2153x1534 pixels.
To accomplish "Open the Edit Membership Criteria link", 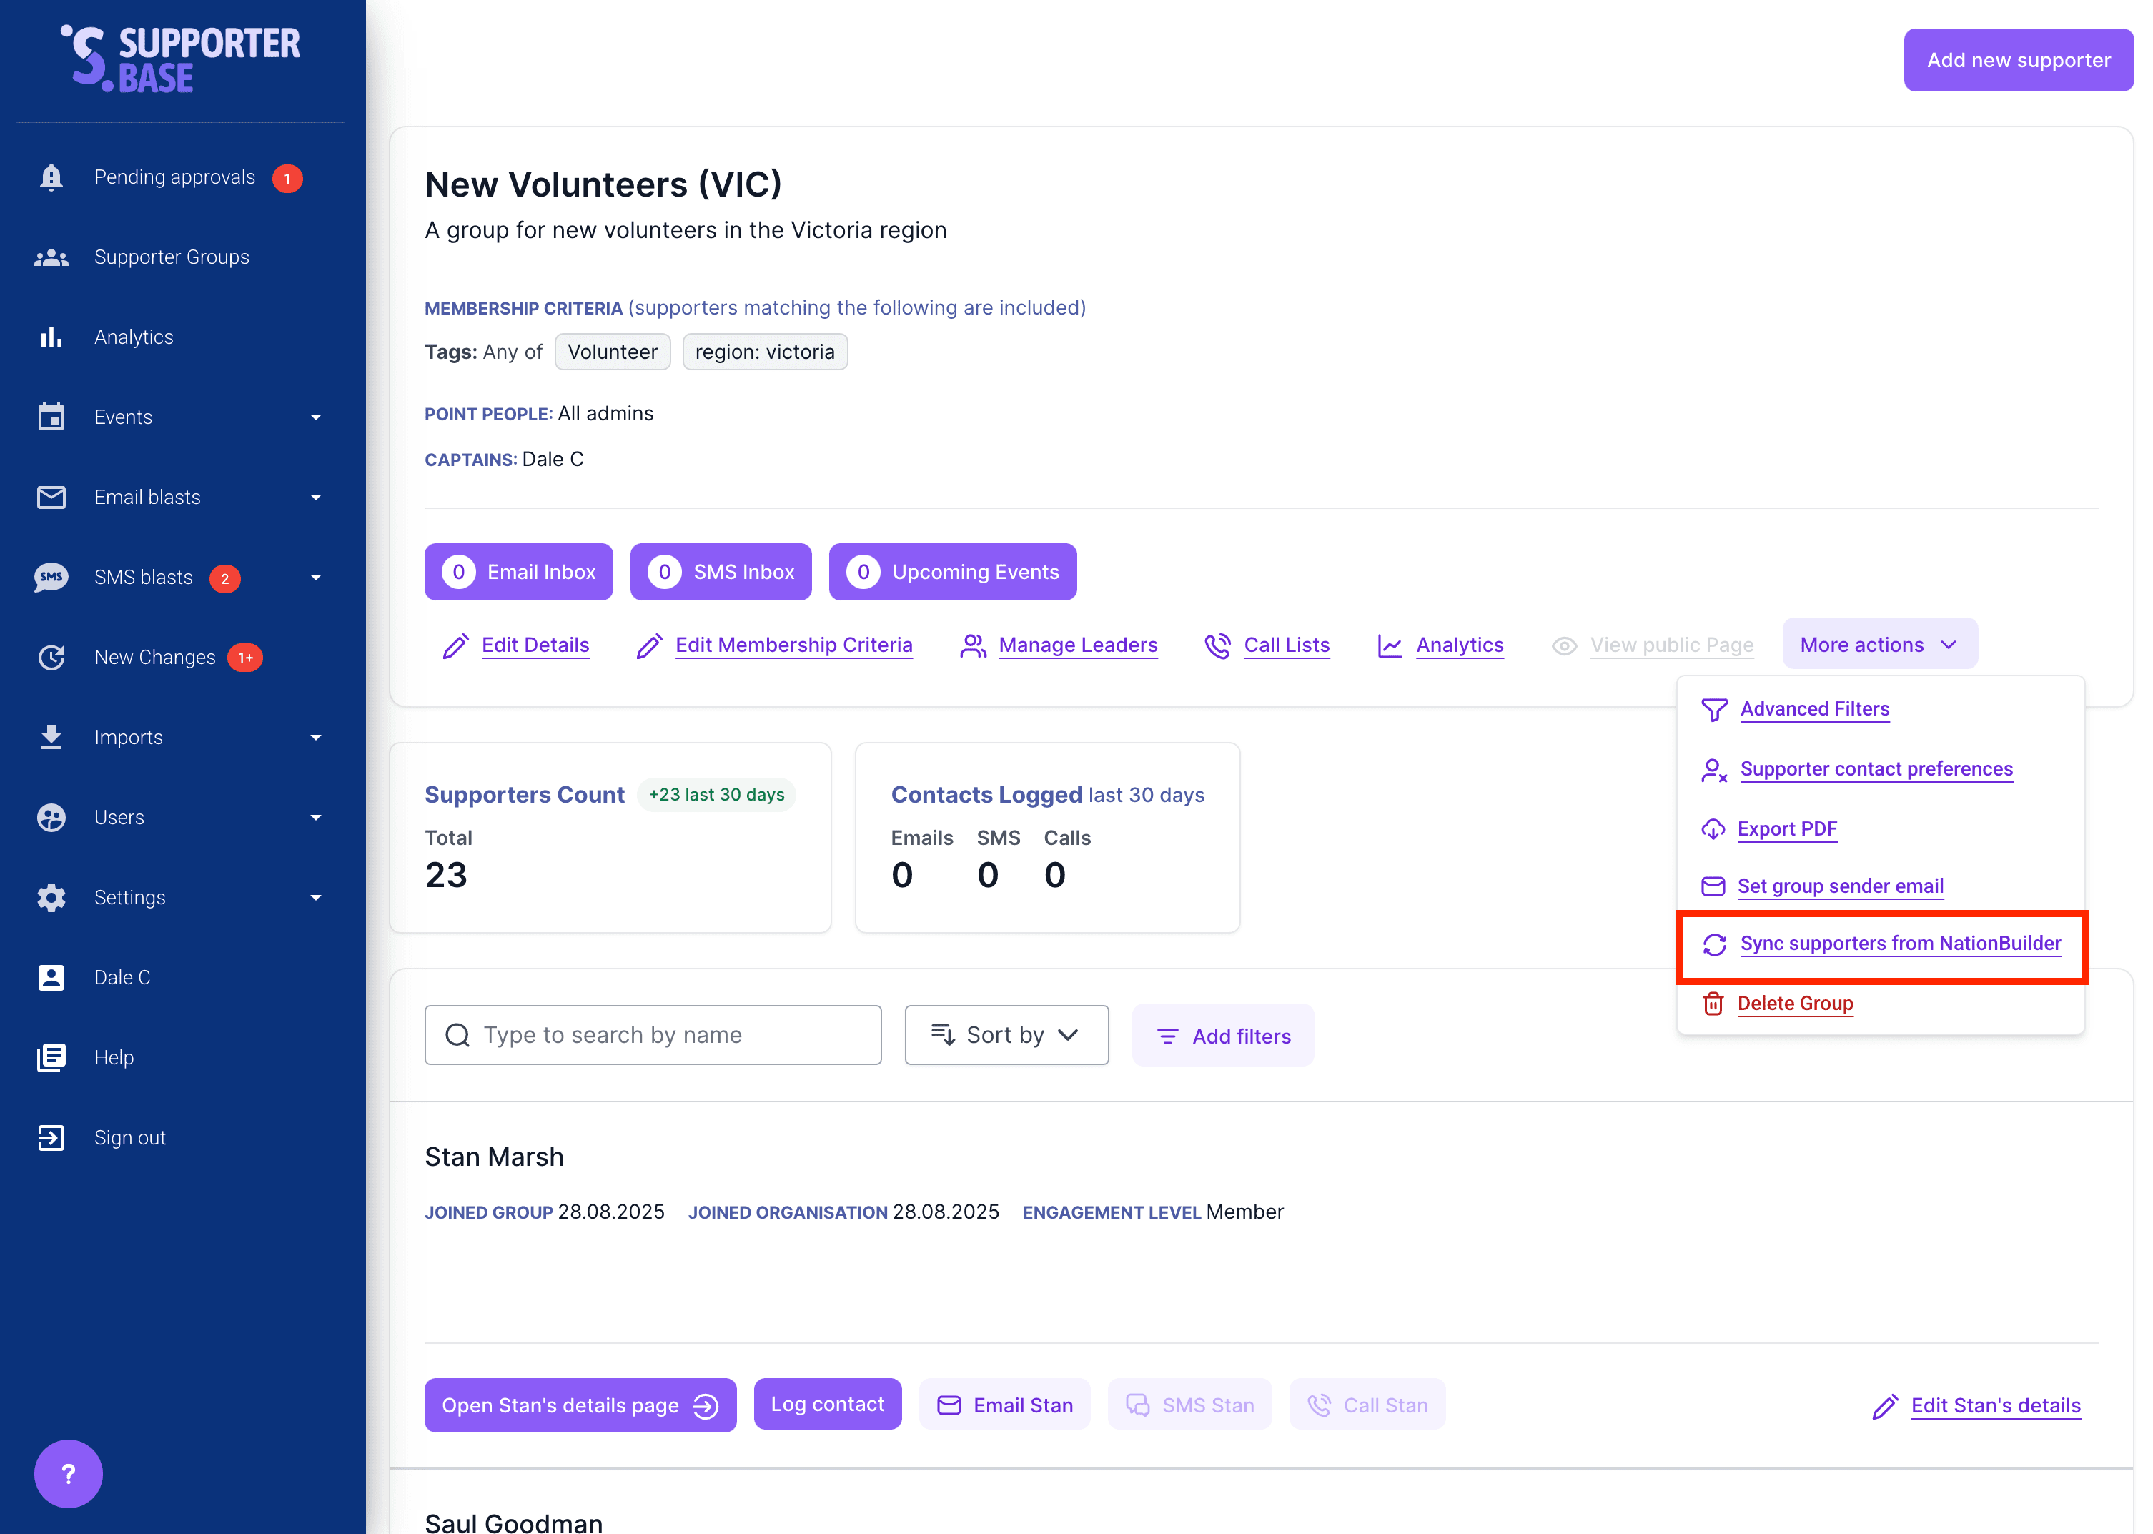I will (x=793, y=644).
